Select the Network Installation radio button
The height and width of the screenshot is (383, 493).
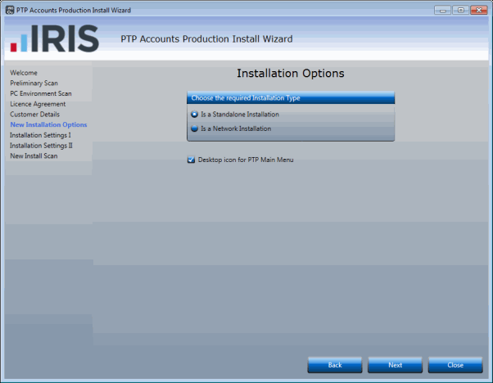click(194, 128)
